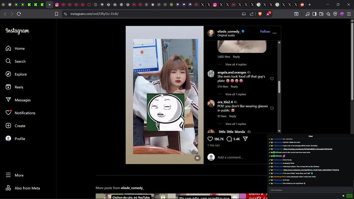Image resolution: width=354 pixels, height=199 pixels.
Task: Click the install app icon in address bar
Action: coord(244,14)
